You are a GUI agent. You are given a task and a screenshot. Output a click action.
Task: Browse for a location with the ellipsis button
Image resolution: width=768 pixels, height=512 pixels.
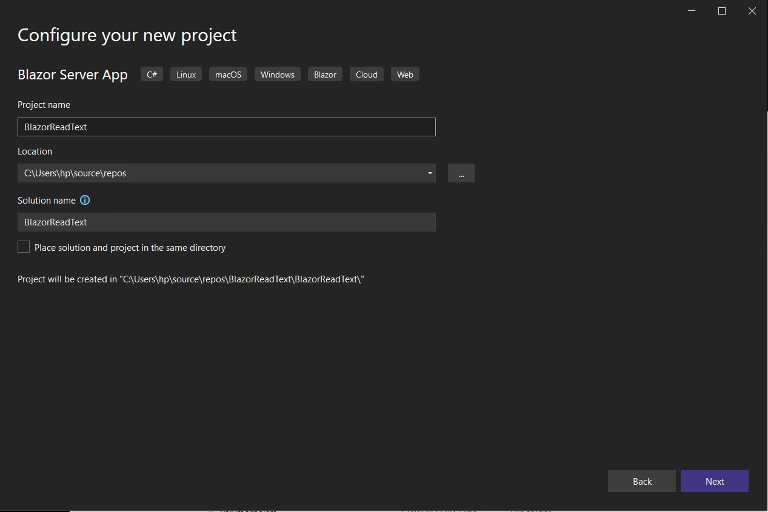[x=461, y=173]
